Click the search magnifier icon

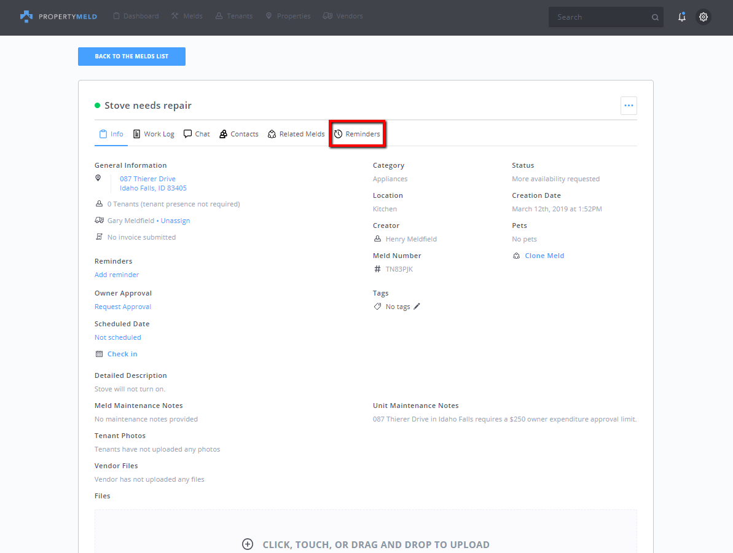click(655, 18)
